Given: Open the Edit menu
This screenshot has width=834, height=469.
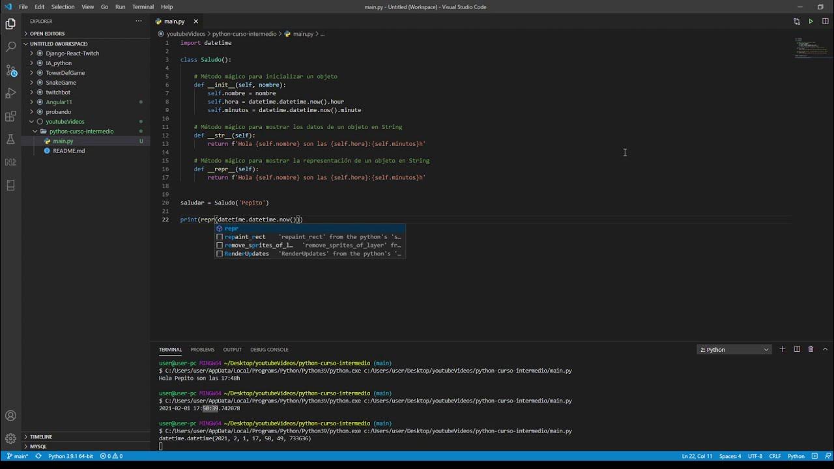Looking at the screenshot, I should coord(40,7).
